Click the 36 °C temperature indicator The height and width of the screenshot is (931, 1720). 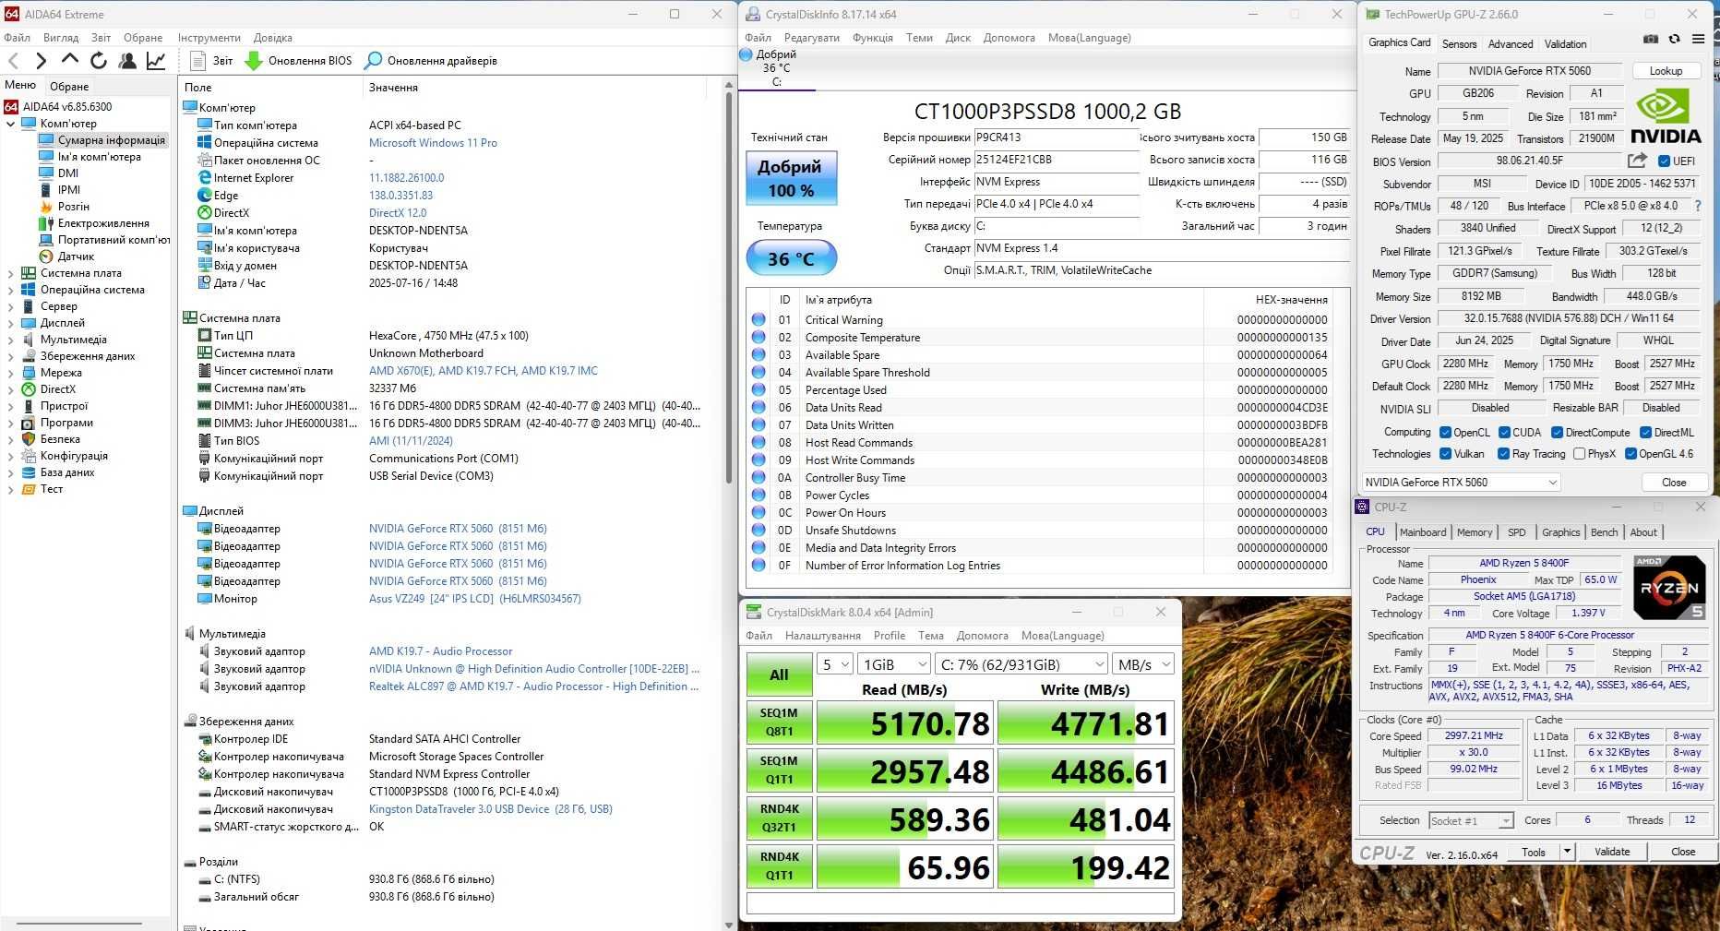click(791, 258)
